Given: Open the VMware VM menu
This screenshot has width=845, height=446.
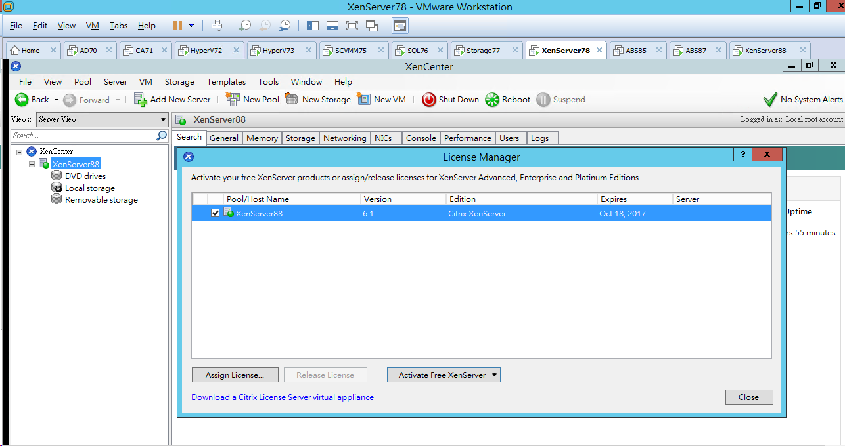Looking at the screenshot, I should click(x=93, y=26).
